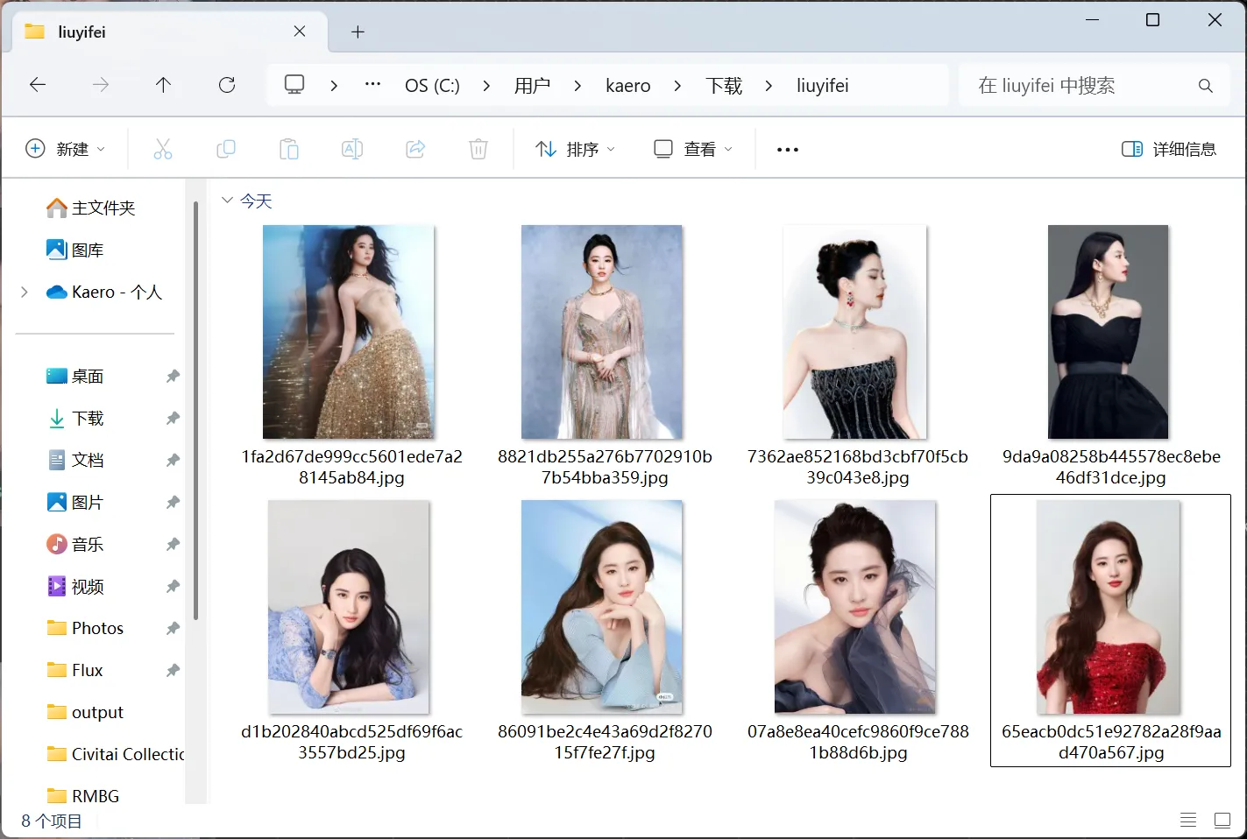Select the liuyifei window tab

tap(170, 32)
